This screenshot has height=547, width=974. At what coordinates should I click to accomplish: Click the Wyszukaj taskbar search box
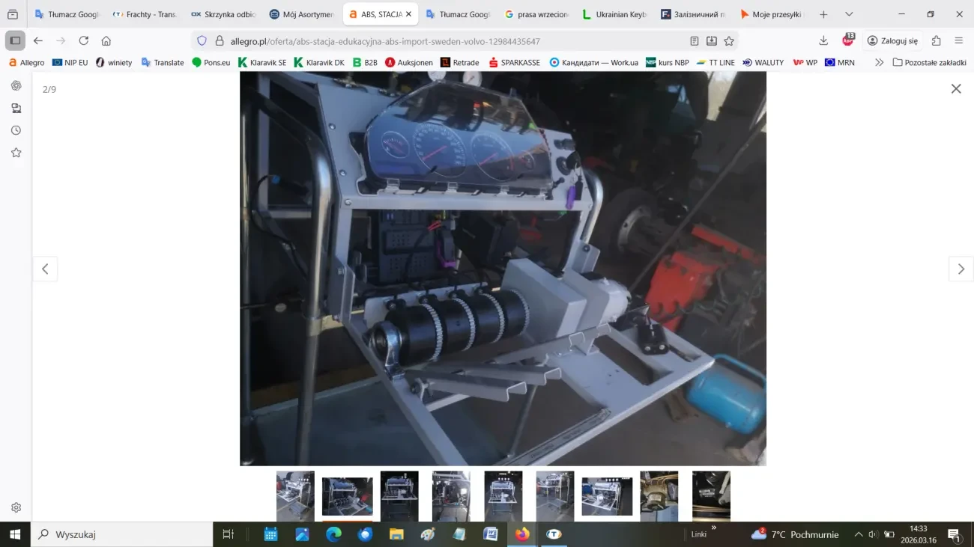(x=124, y=534)
